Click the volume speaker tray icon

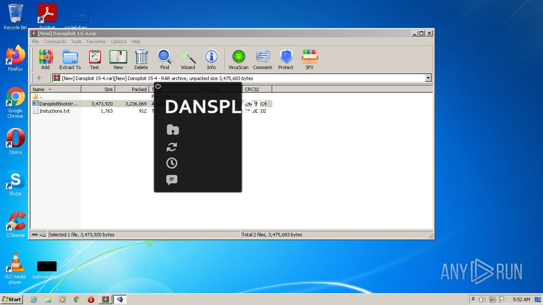[x=482, y=299]
